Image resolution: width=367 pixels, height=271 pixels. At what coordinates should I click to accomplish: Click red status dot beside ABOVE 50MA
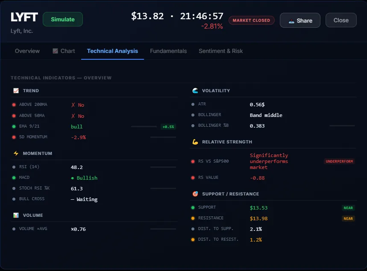[x=14, y=116]
